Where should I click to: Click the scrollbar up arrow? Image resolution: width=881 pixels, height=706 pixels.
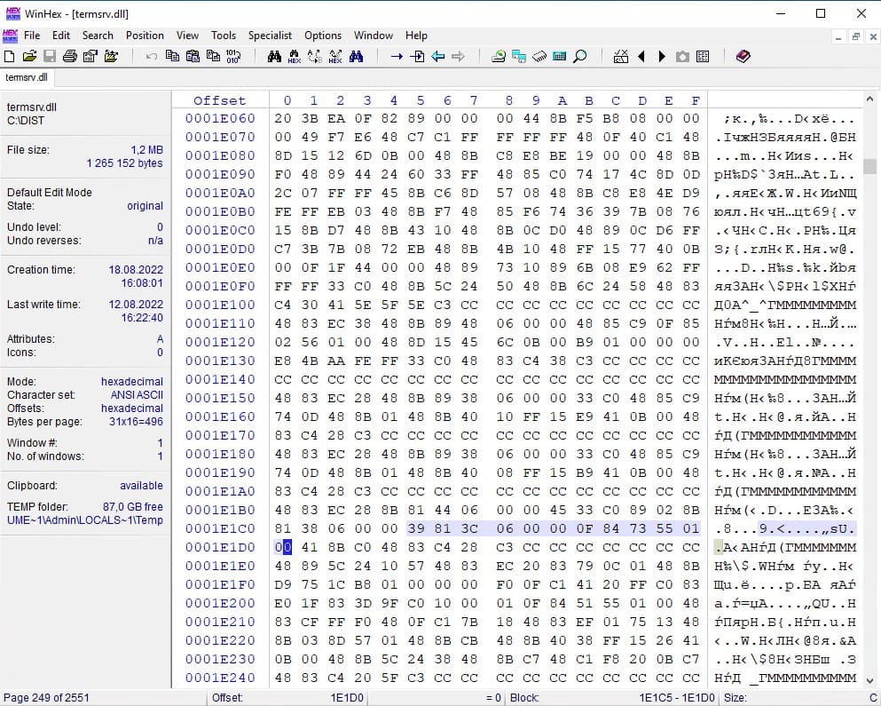tap(869, 99)
